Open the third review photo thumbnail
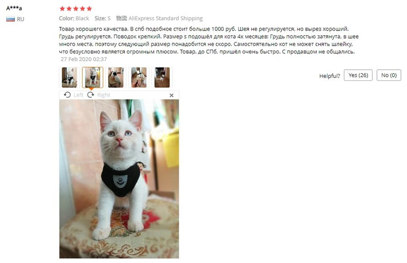407x263 pixels. tap(116, 77)
